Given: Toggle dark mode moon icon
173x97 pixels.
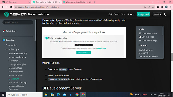Looking at the screenshot, I should pos(165,14).
